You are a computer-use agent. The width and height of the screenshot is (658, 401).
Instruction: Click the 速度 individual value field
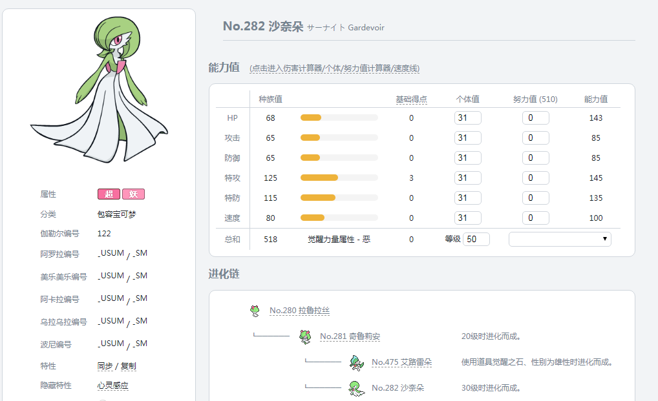(x=467, y=218)
